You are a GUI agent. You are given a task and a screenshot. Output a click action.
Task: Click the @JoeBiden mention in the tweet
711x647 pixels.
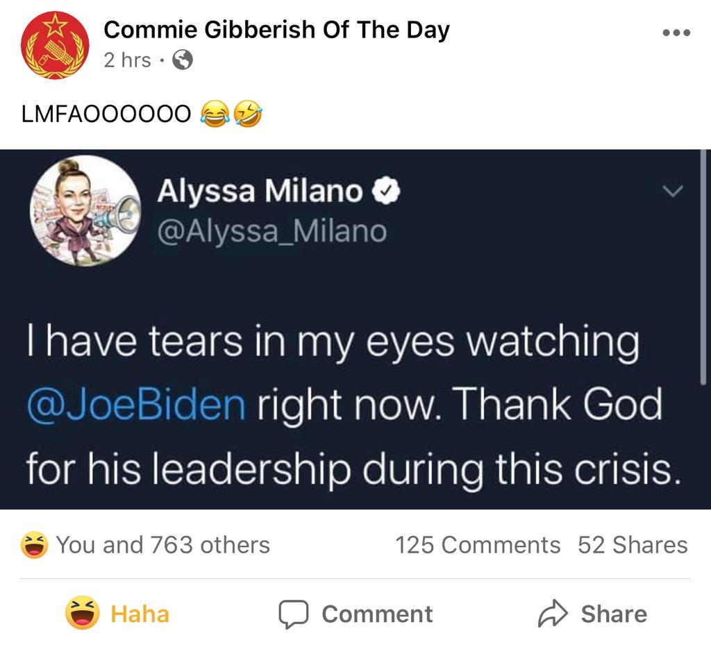pyautogui.click(x=136, y=405)
